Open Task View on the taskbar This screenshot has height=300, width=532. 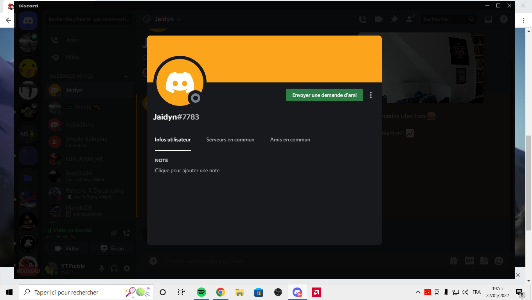[x=182, y=292]
